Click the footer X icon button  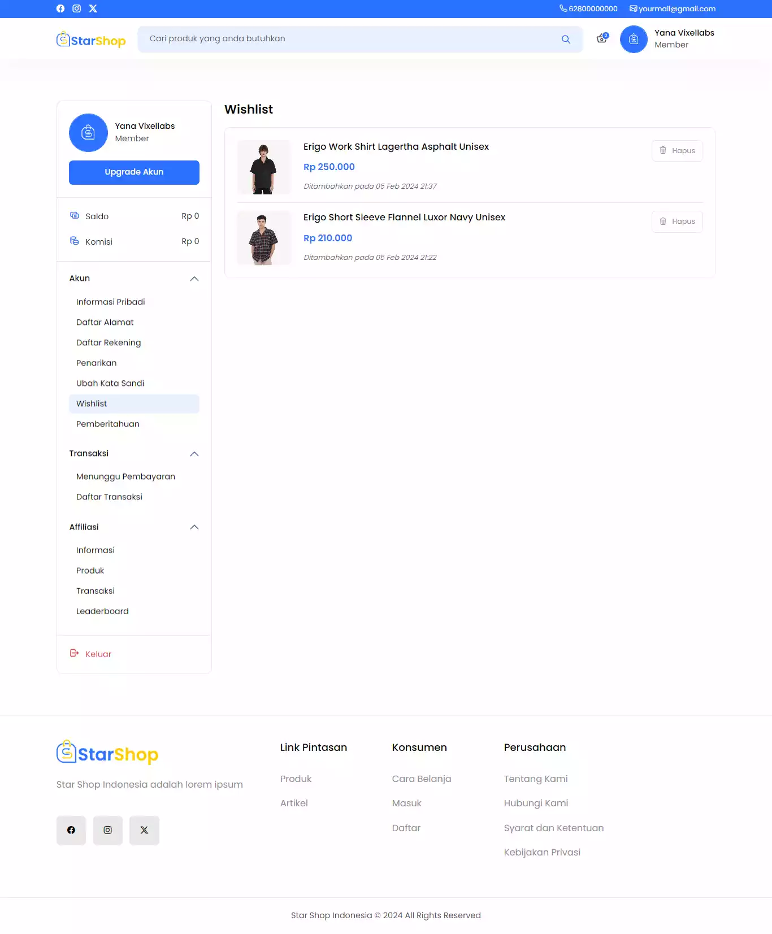[x=144, y=830]
